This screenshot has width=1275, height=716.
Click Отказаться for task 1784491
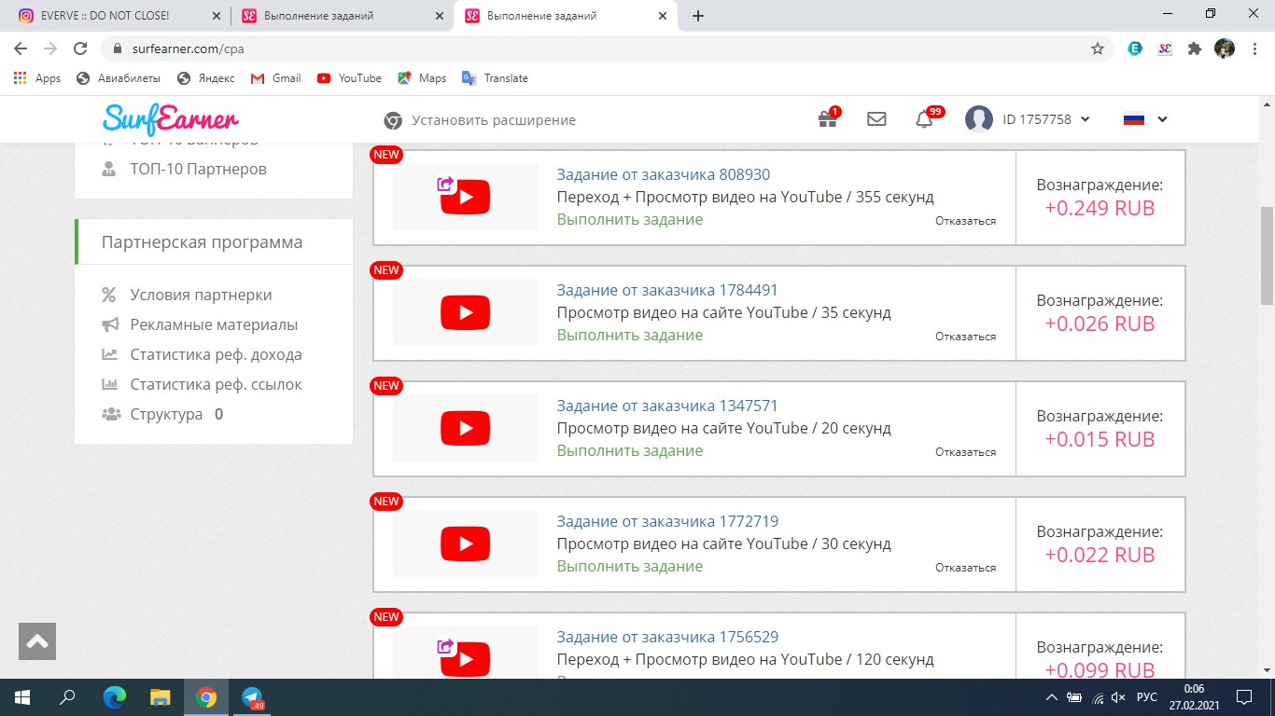(966, 337)
